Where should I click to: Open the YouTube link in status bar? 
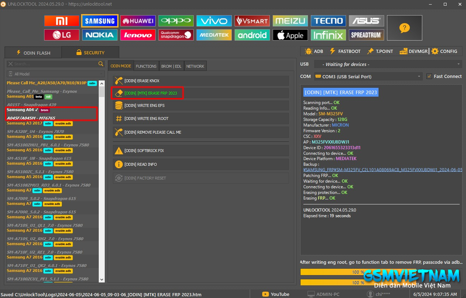click(x=276, y=294)
